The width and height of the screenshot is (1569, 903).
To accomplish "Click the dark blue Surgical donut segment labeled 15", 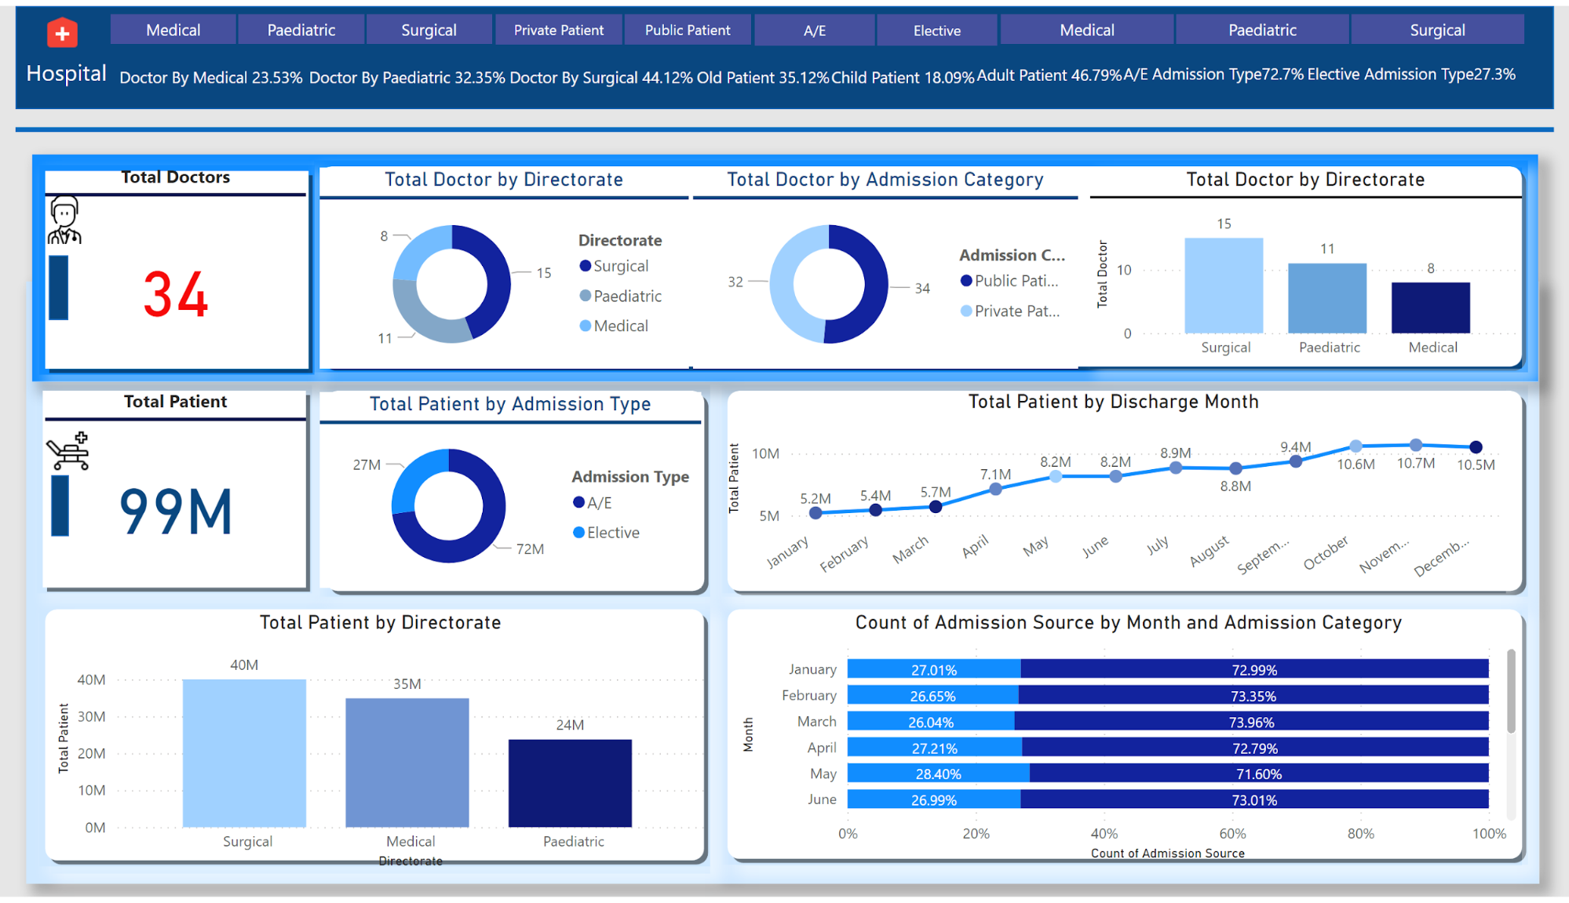I will click(497, 279).
